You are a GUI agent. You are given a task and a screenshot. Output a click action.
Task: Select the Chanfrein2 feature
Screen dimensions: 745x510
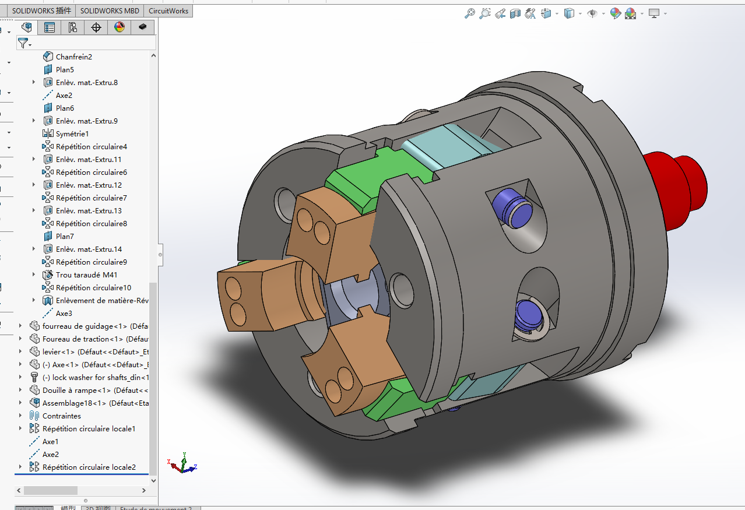click(x=74, y=57)
